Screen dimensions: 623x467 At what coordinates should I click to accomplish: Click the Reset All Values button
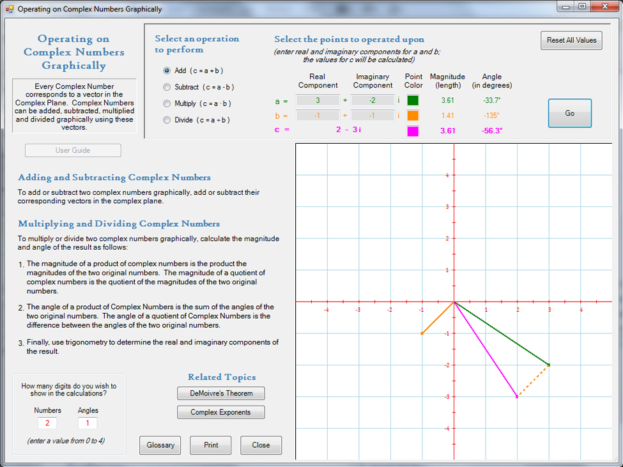point(571,40)
